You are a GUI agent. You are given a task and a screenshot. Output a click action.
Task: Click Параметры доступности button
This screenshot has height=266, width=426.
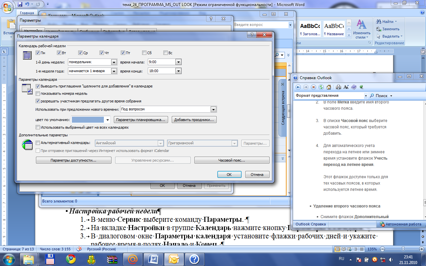tap(74, 160)
